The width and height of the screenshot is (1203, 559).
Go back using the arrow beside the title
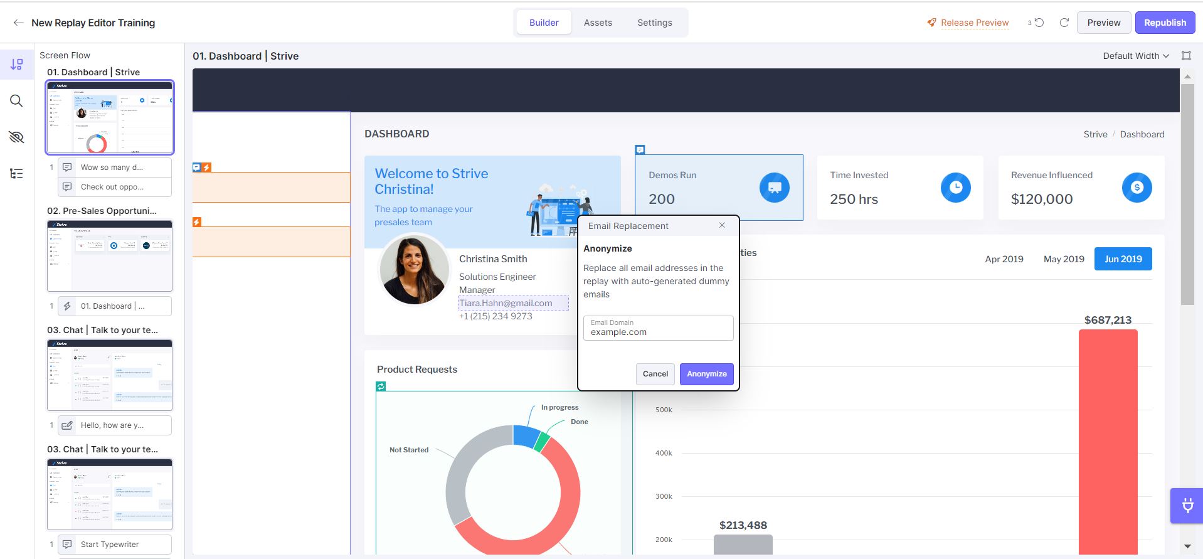tap(18, 23)
